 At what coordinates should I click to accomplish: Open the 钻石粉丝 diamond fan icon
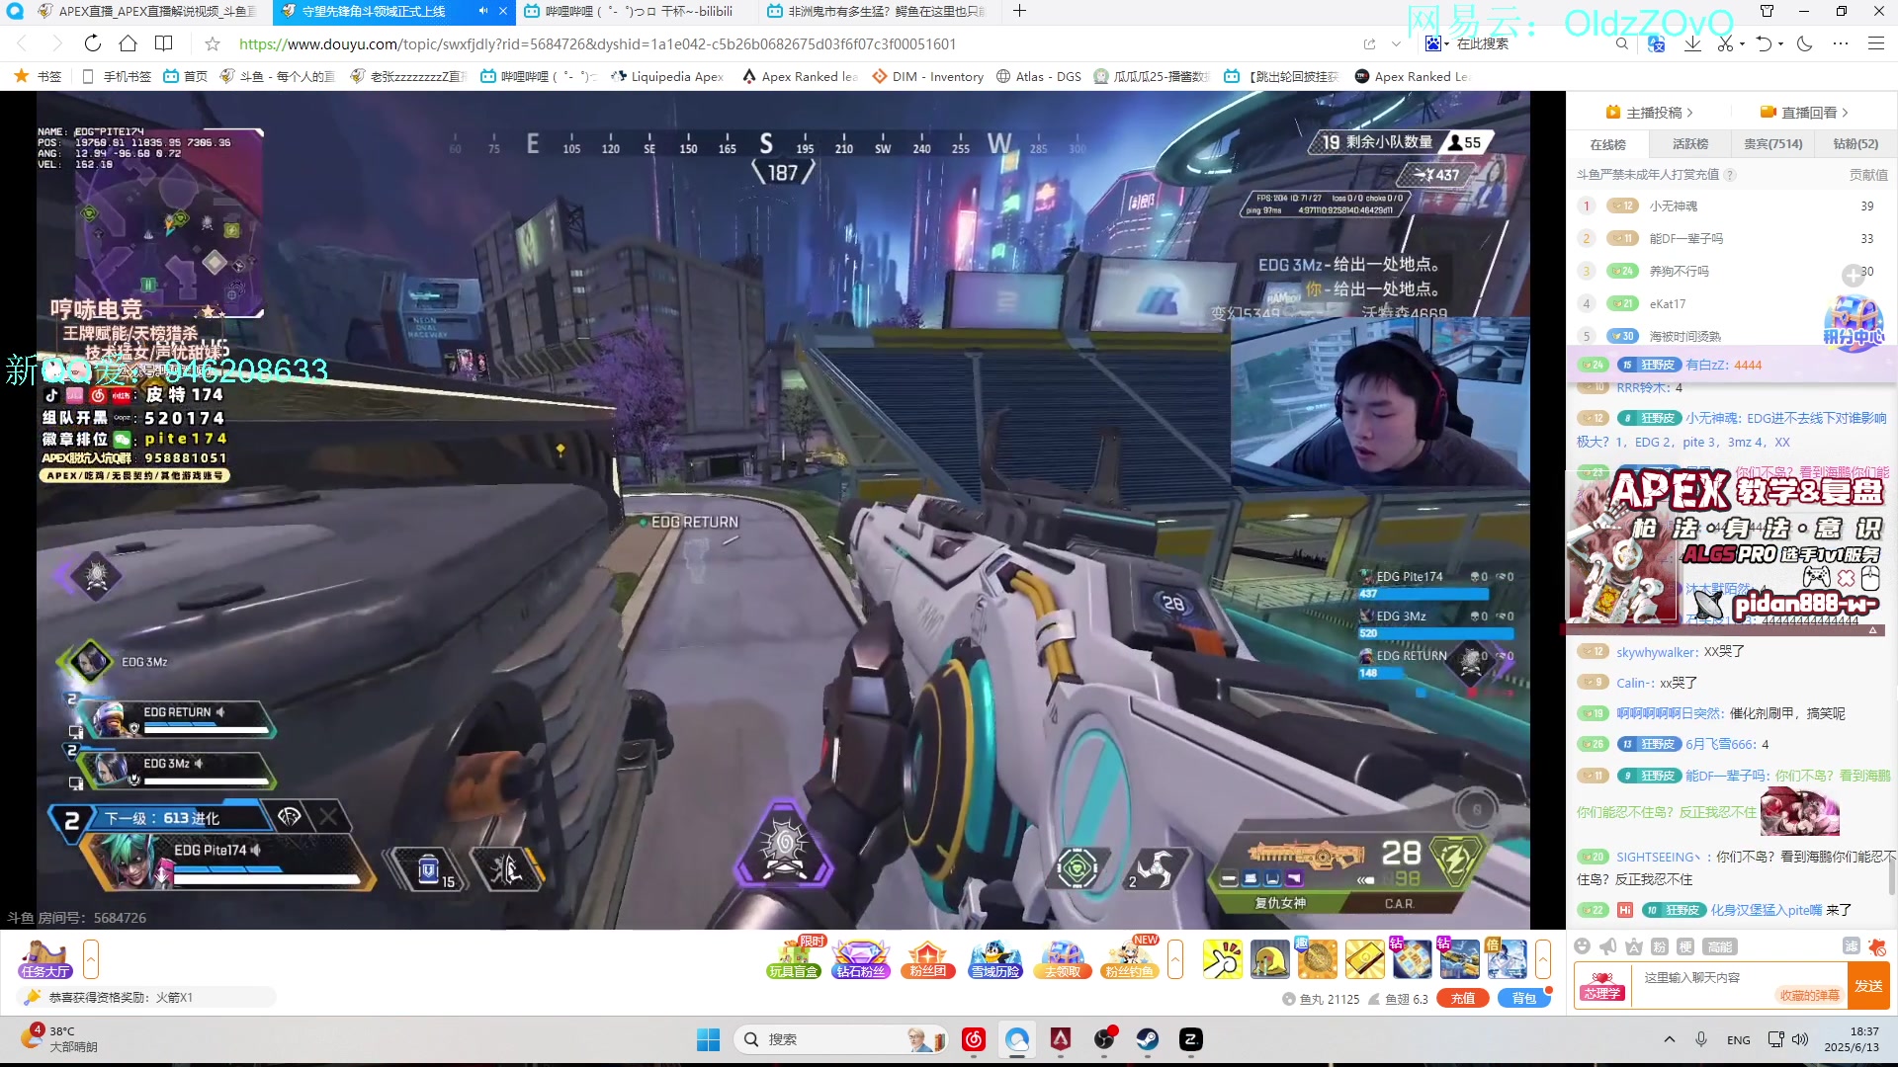pos(861,958)
